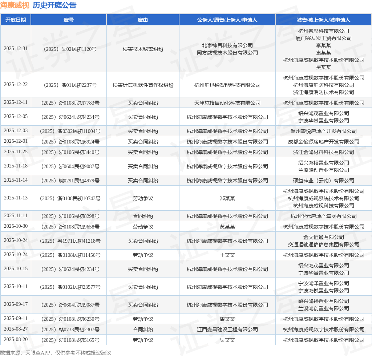The image size is (372, 356).
Task: Click case number (2025)浙0302民初11004号
Action: [69, 131]
